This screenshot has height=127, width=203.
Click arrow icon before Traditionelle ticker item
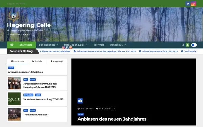(x=182, y=51)
